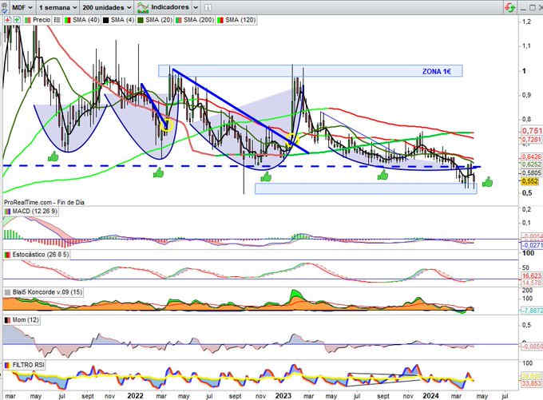Open Estocástico (26 8 5) panel settings
The width and height of the screenshot is (543, 400).
pyautogui.click(x=37, y=255)
